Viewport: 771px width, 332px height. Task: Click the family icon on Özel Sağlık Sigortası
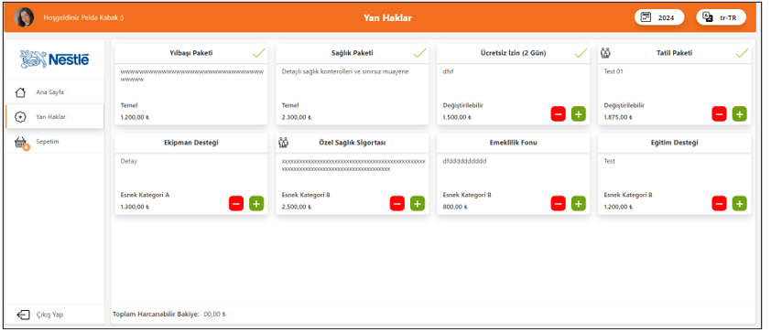pyautogui.click(x=283, y=143)
